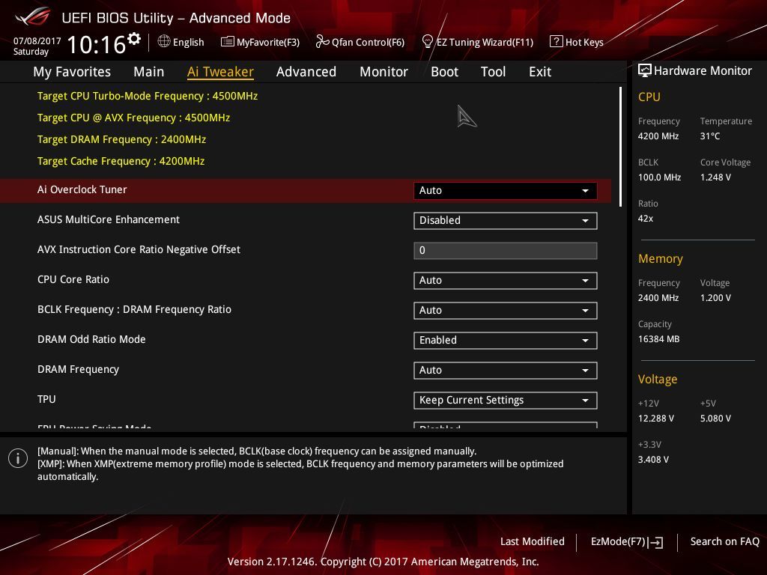The image size is (767, 575).
Task: Click +3.3V value 3.408 V
Action: coord(653,460)
